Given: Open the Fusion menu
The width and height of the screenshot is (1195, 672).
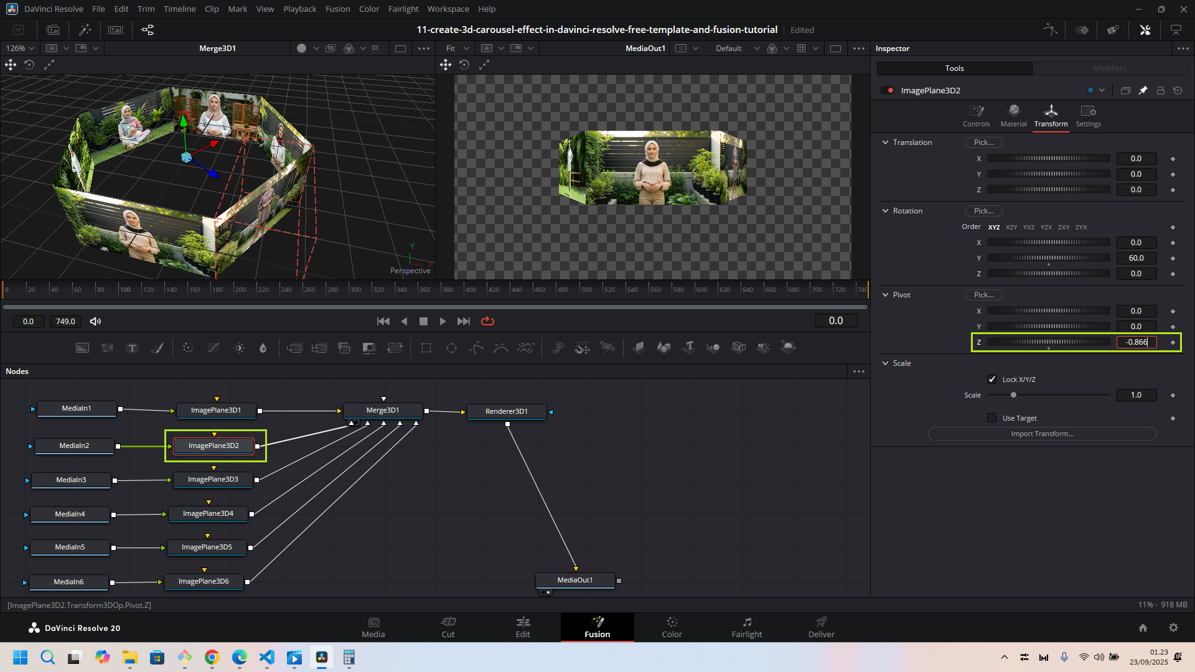Looking at the screenshot, I should pyautogui.click(x=337, y=9).
